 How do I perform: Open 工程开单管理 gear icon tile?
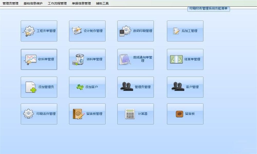coord(29,31)
